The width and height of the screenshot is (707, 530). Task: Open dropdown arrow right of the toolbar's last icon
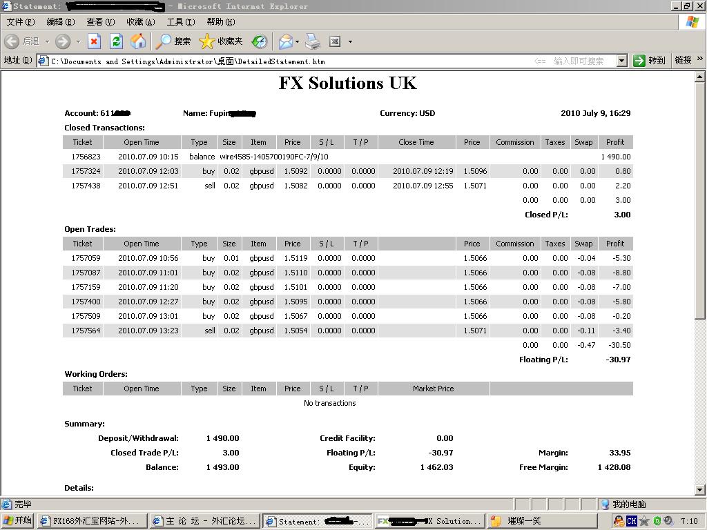pyautogui.click(x=350, y=42)
